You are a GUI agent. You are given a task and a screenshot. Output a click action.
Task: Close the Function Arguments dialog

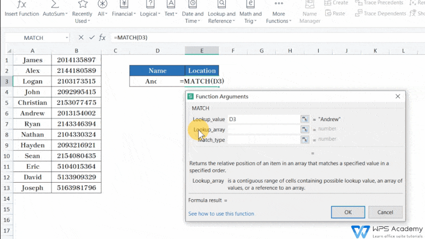tap(397, 96)
